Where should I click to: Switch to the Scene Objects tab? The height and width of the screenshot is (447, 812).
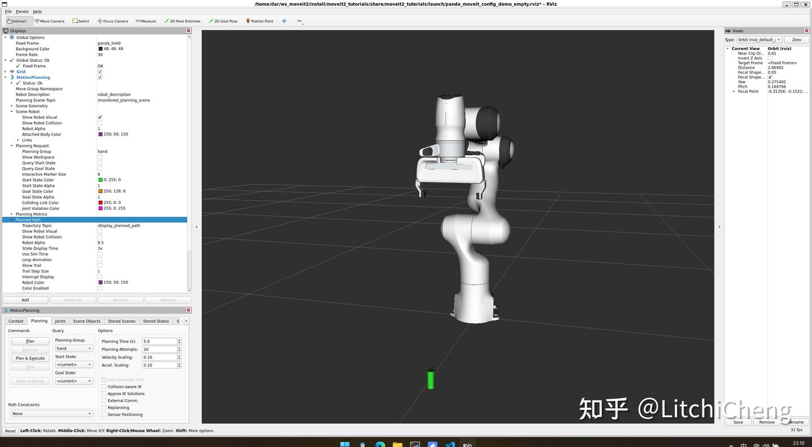click(87, 321)
